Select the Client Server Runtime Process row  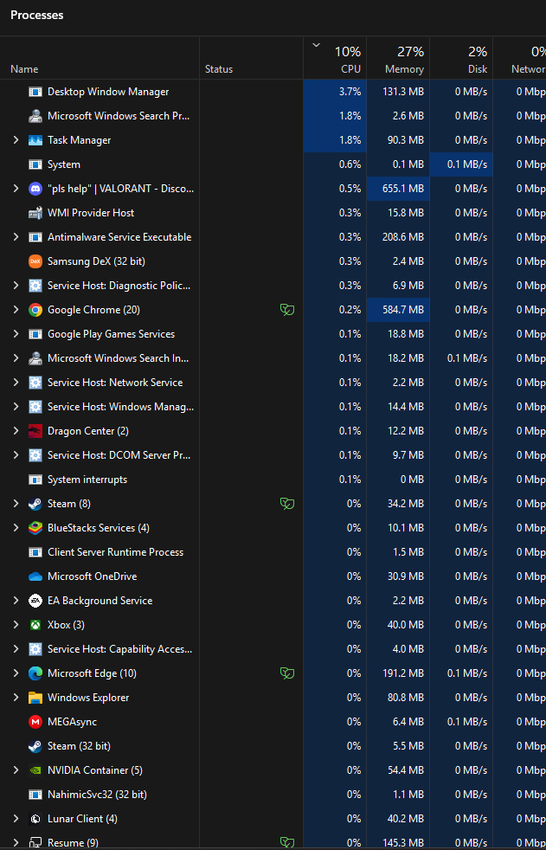coord(273,552)
